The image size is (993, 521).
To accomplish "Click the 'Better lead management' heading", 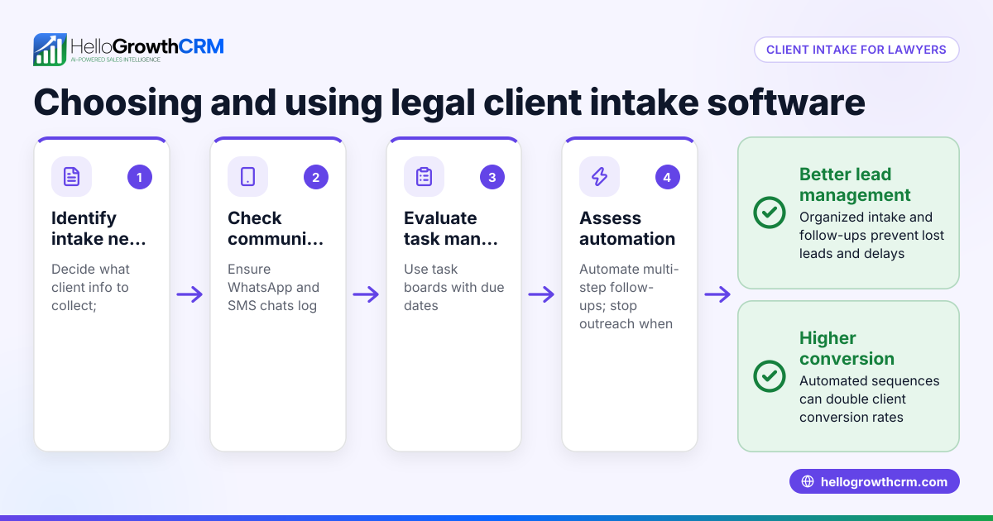I will click(855, 184).
